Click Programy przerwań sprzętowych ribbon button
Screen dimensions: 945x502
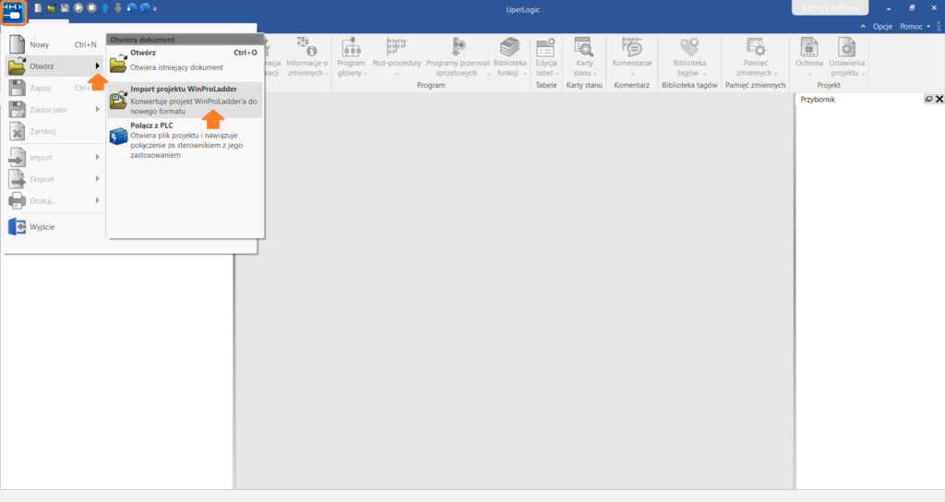(458, 57)
